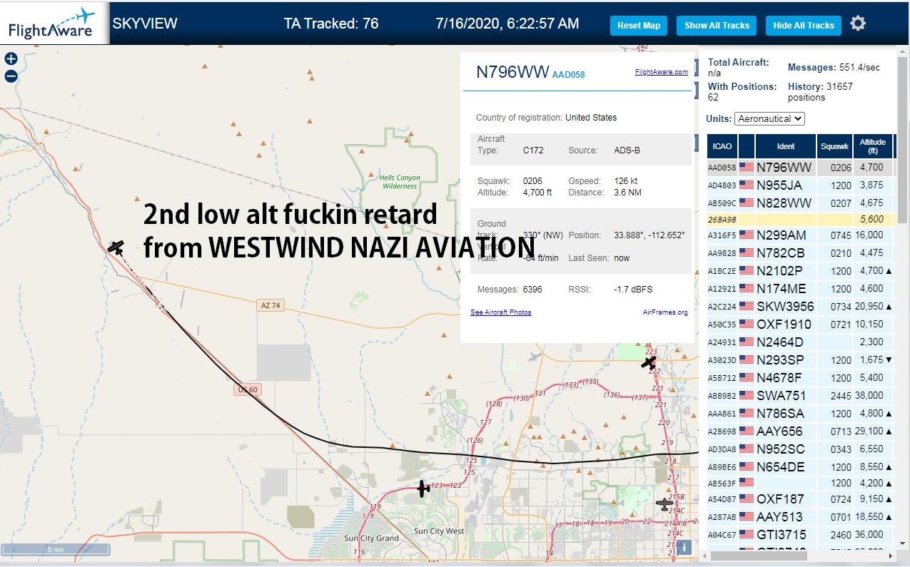Viewport: 910px width, 567px height.
Task: Select the OXF1910 row
Action: point(800,324)
